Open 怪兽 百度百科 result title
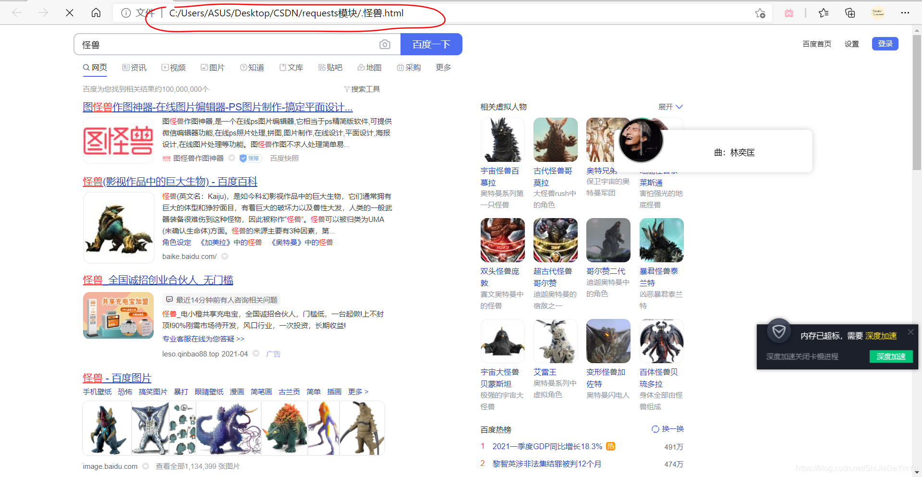Screen dimensions: 922x477 170,181
